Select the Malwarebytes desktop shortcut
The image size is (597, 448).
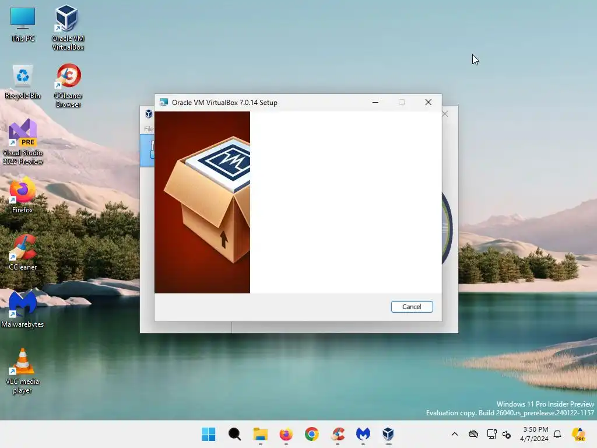click(x=23, y=309)
